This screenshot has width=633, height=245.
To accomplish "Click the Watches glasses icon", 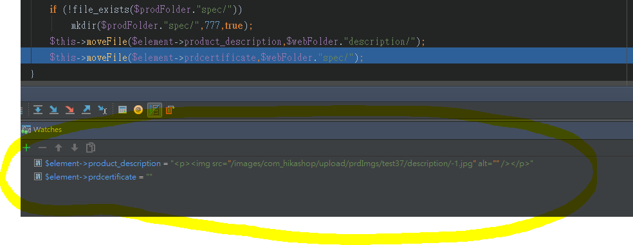I will tap(26, 130).
